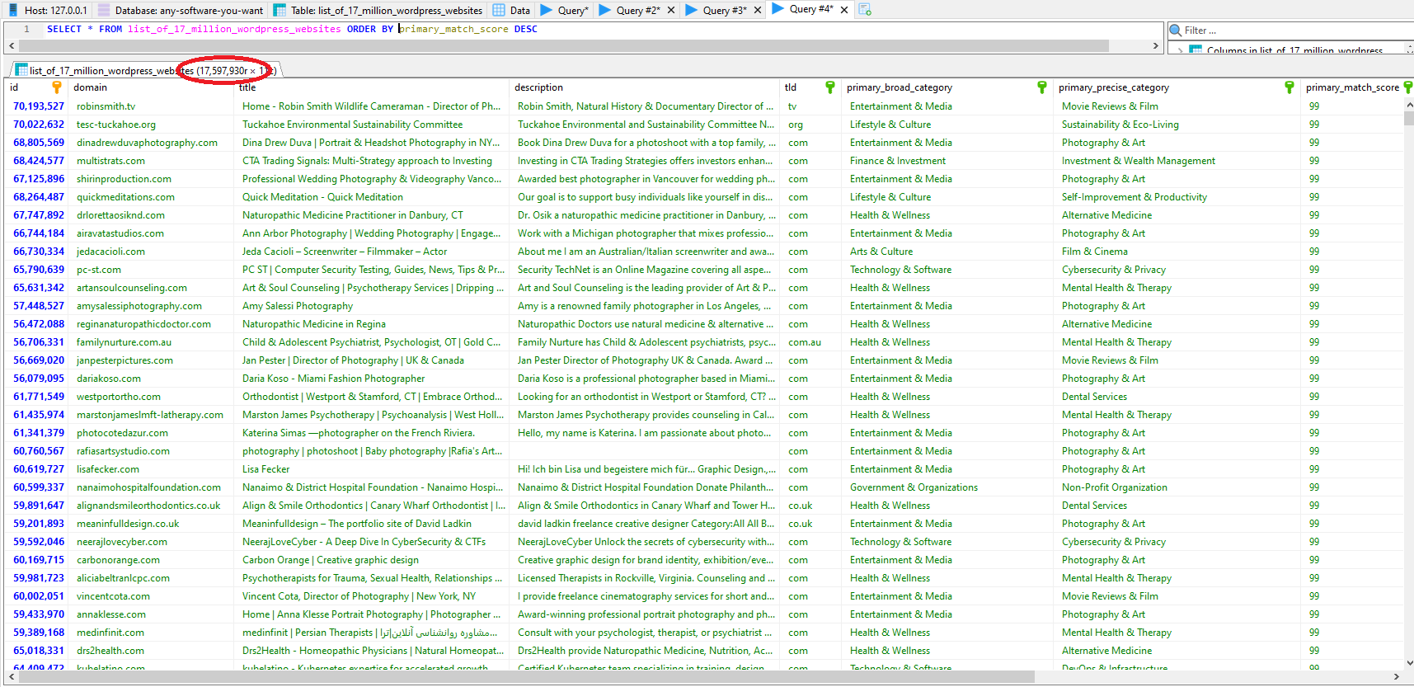The image size is (1414, 687).
Task: Switch to the Host: 127.0.0.1 tab
Action: (x=46, y=11)
